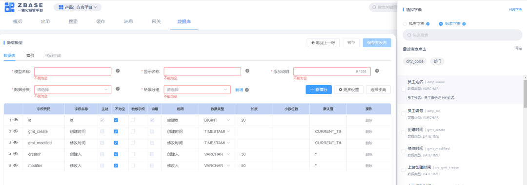Go to the 缓存 navigation tab
The image size is (527, 185).
click(x=101, y=22)
